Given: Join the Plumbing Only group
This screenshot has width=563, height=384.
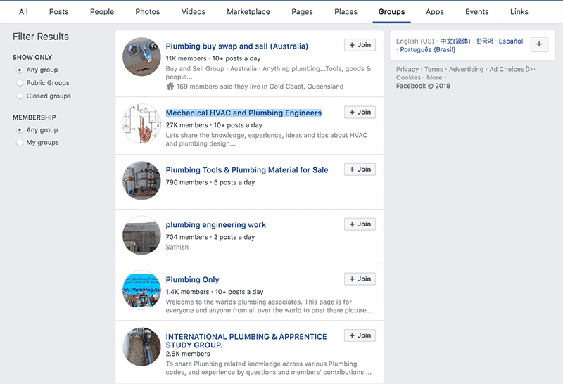Looking at the screenshot, I should (360, 279).
